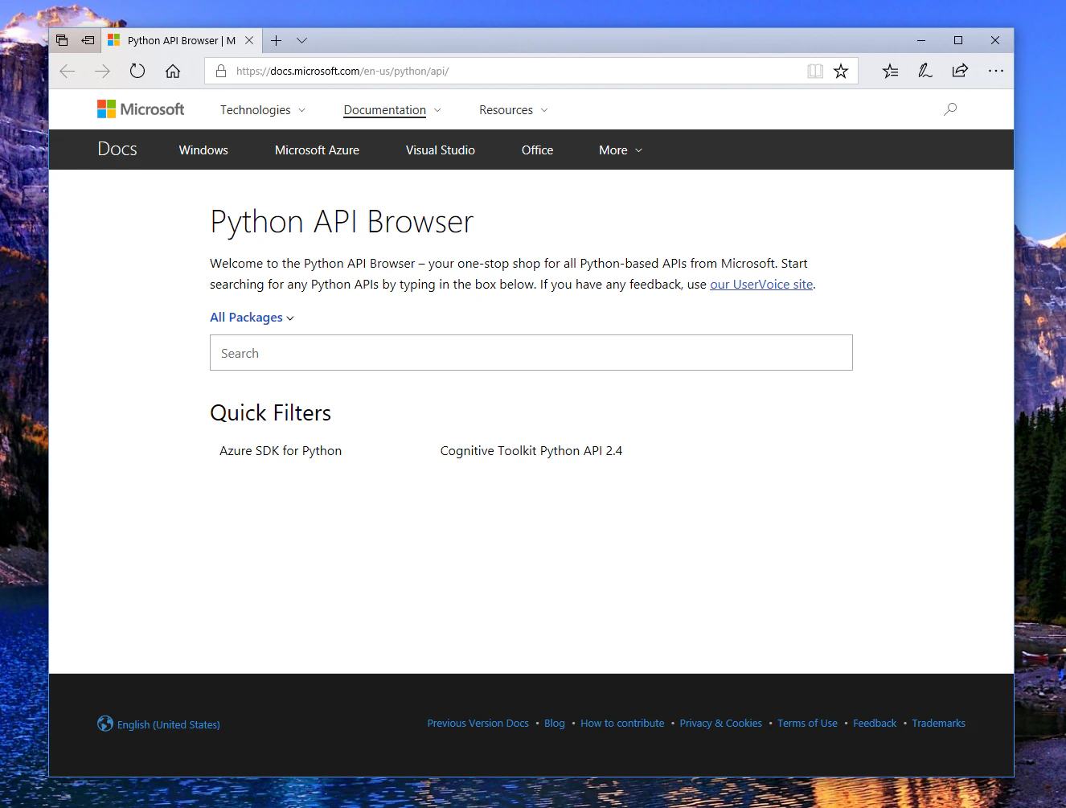
Task: Expand the Resources menu
Action: click(x=514, y=110)
